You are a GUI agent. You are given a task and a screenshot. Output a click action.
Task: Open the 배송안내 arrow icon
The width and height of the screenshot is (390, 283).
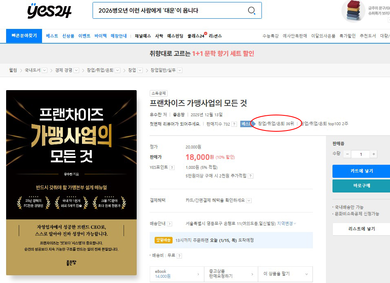click(x=169, y=223)
